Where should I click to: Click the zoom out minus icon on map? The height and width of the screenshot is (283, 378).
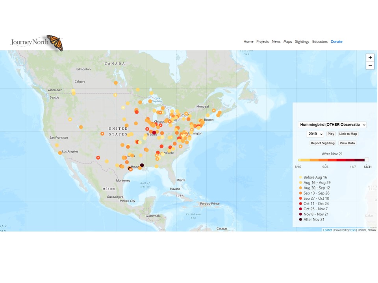tap(370, 65)
